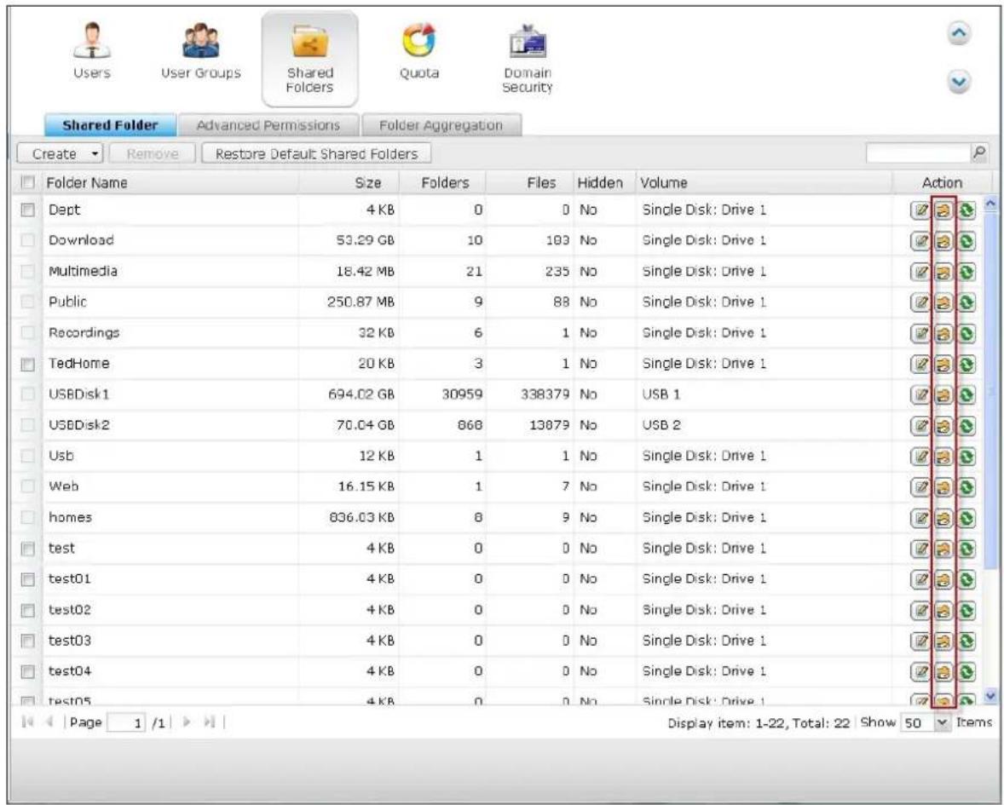Check the test04 folder checkbox
This screenshot has width=1004, height=805.
pos(27,671)
